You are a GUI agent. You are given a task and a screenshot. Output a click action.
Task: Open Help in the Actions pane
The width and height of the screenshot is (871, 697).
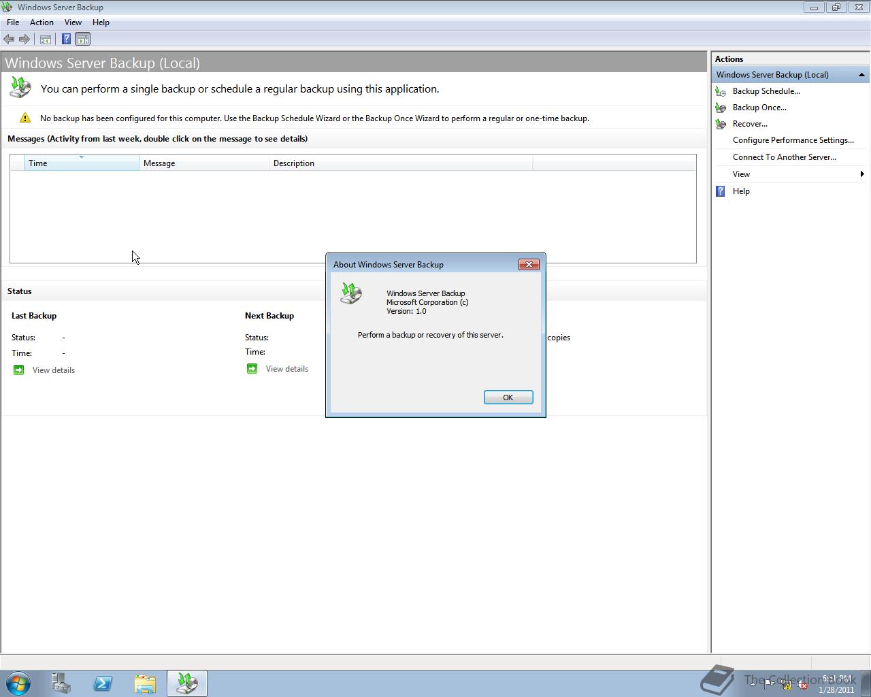[741, 191]
